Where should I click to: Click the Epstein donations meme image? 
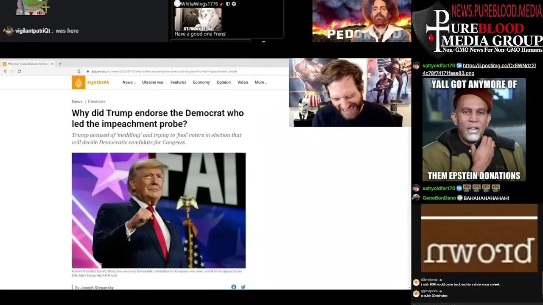[x=474, y=130]
